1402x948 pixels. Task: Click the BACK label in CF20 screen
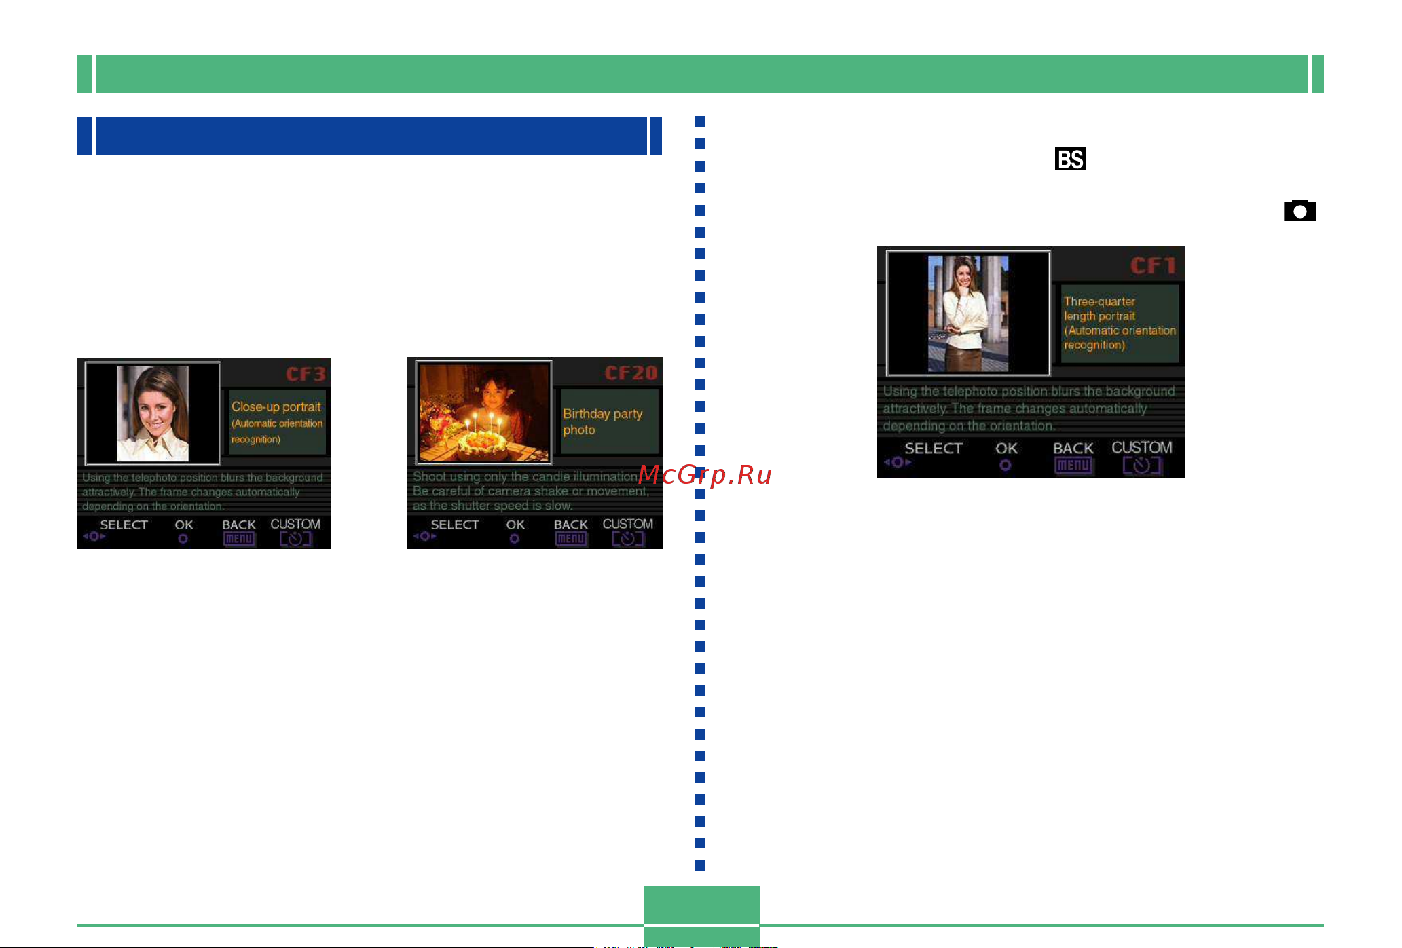point(571,525)
